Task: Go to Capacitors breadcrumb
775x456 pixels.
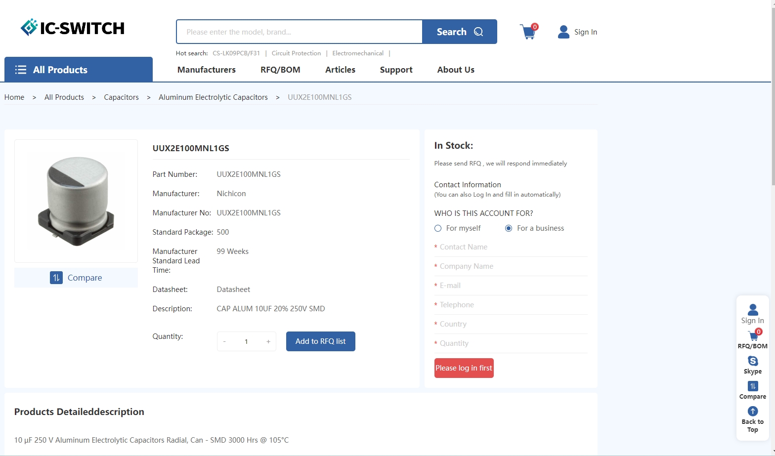Action: point(121,97)
